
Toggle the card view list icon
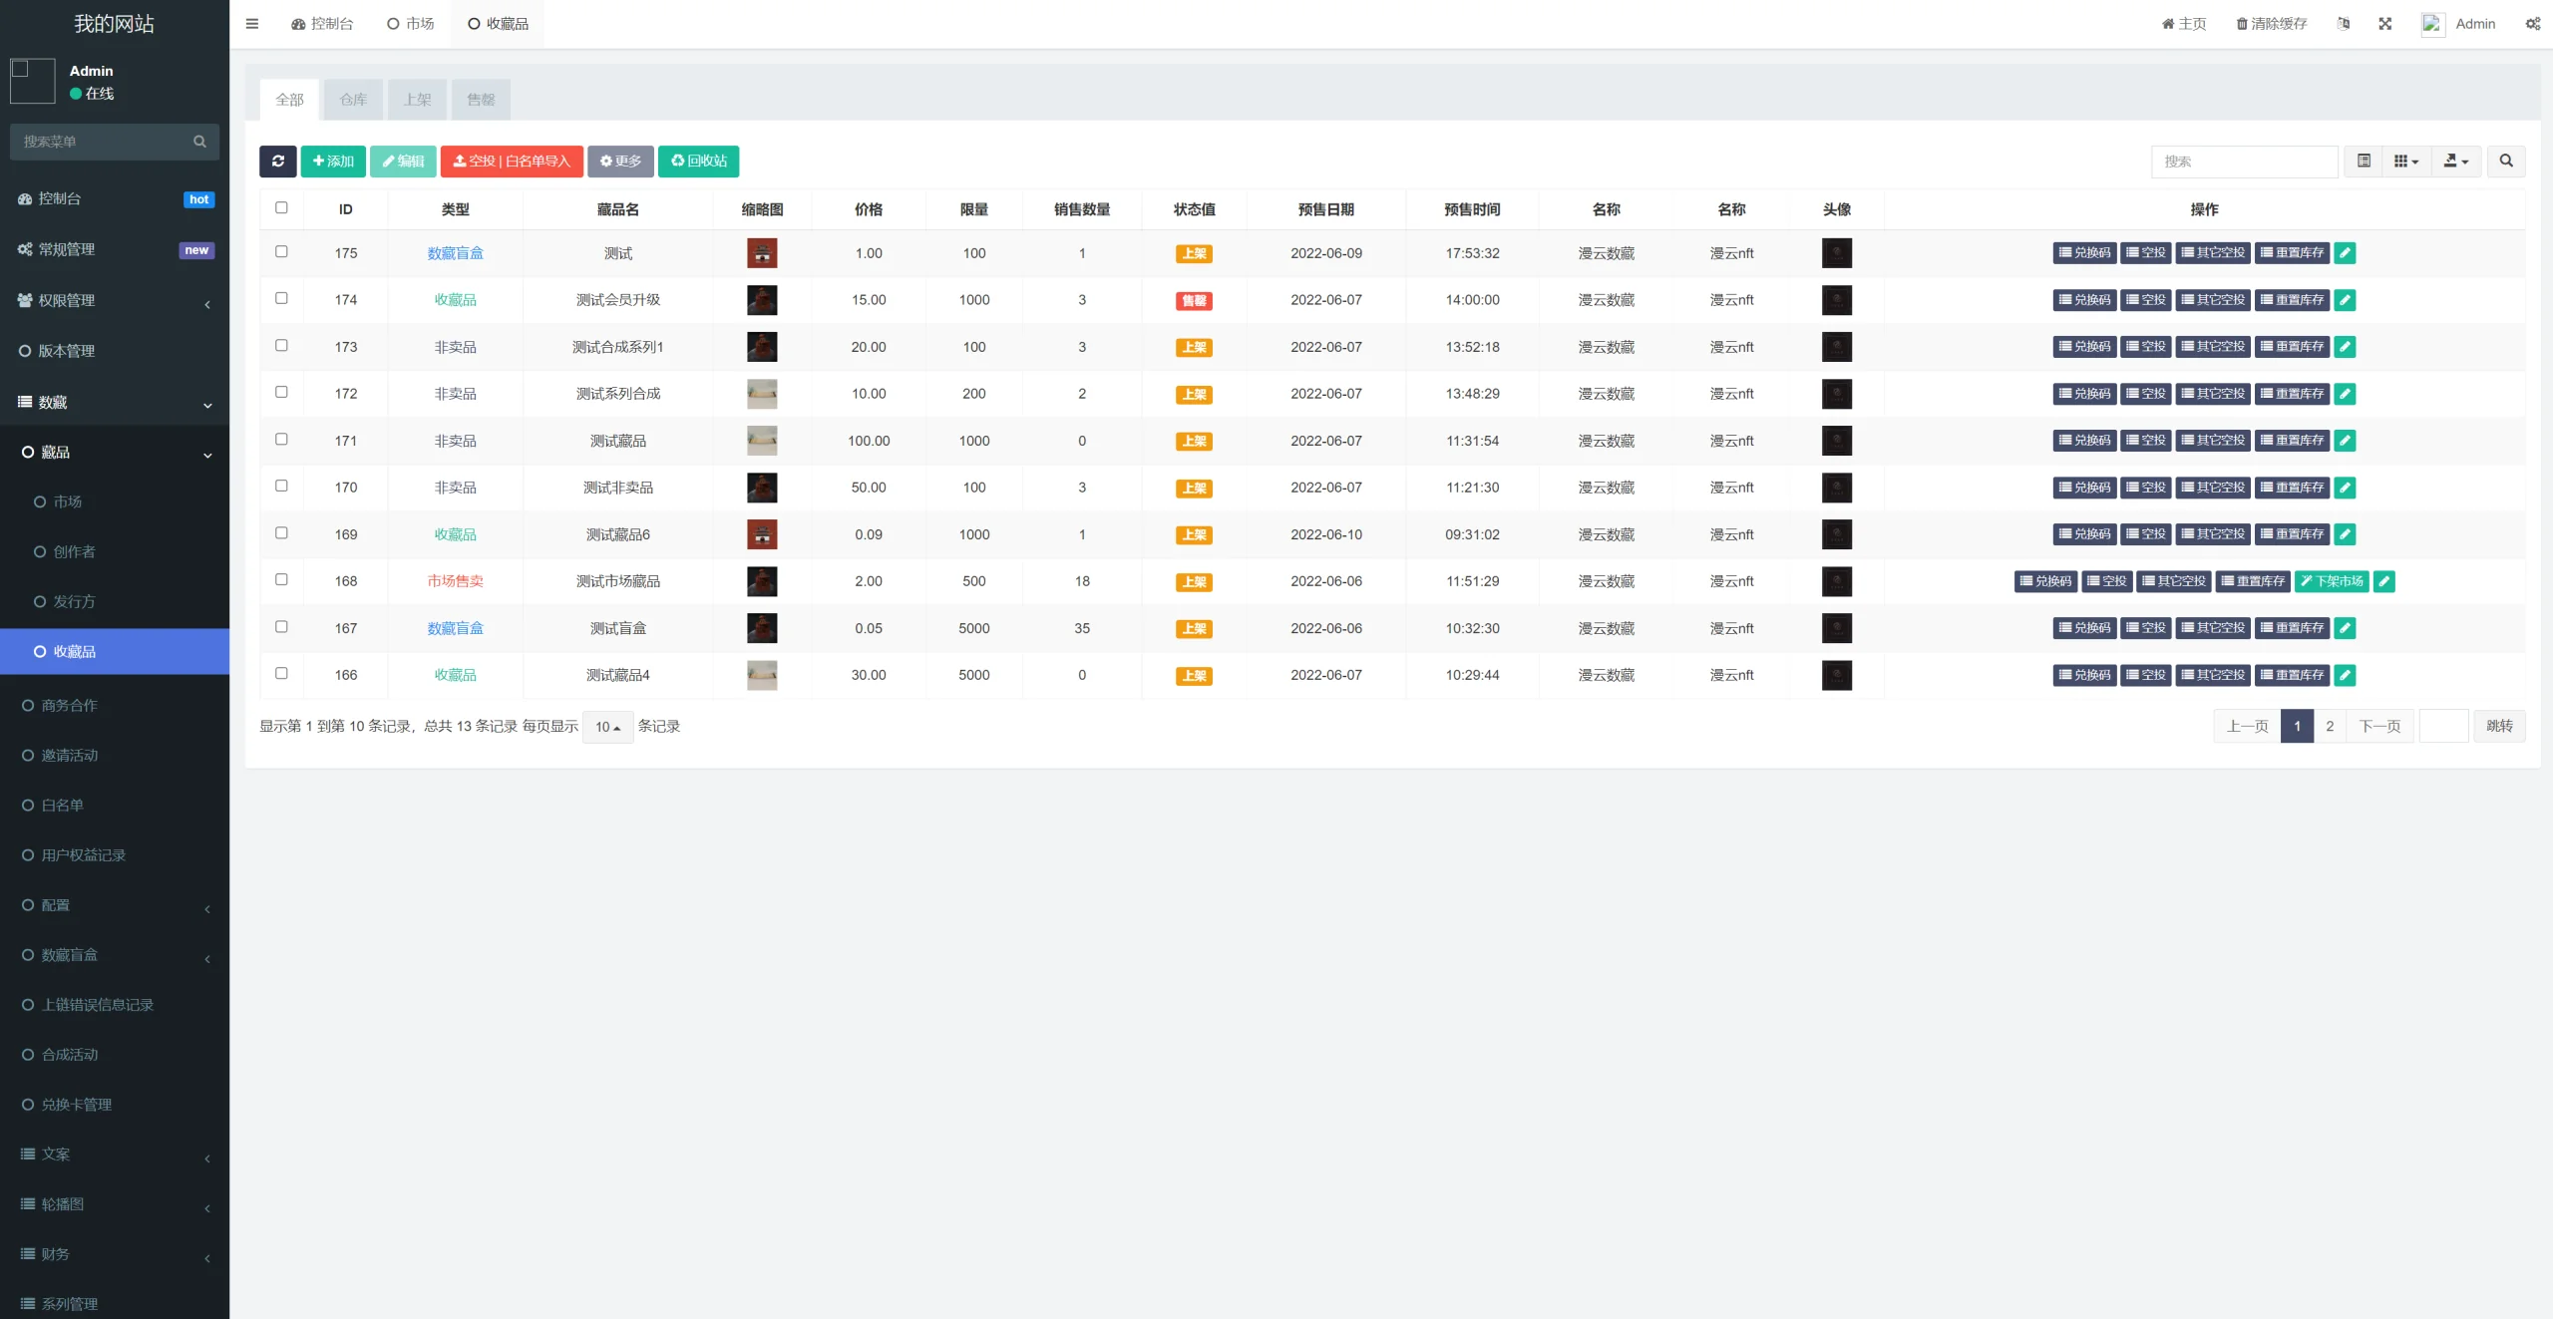click(2363, 161)
